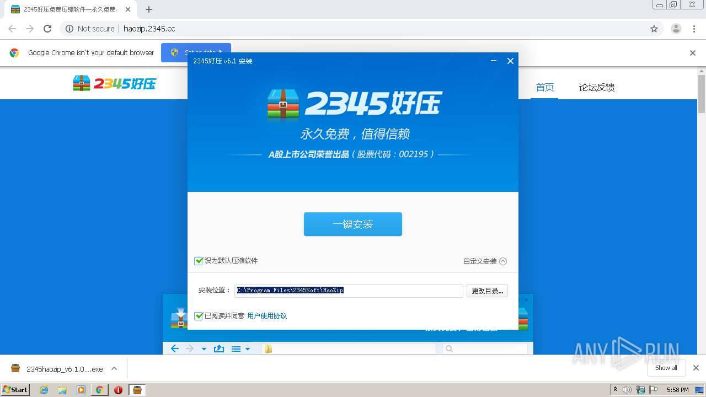Image resolution: width=706 pixels, height=397 pixels.
Task: Bookmark this page with the star icon
Action: coord(654,29)
